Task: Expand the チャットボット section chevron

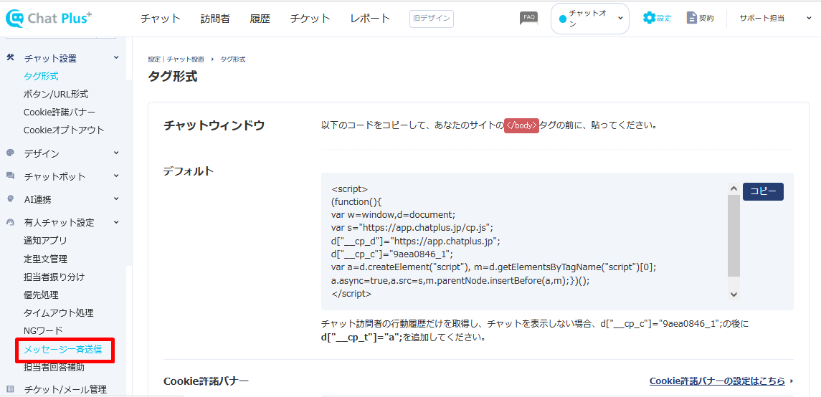Action: [x=116, y=176]
